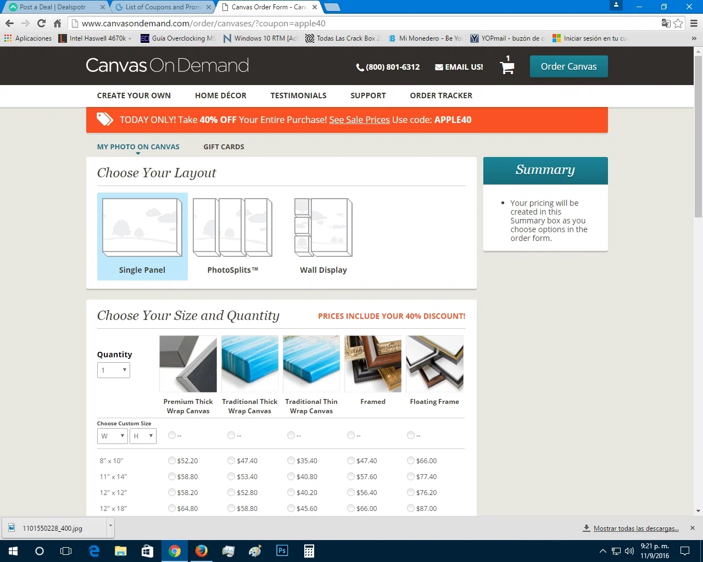Select $47.40 Traditional Thick Wrap 8x10
The image size is (703, 562).
pos(231,461)
